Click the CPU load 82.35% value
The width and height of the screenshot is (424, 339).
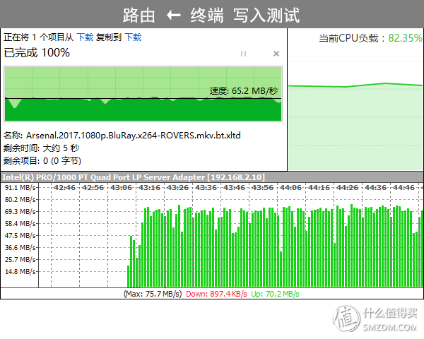[405, 38]
